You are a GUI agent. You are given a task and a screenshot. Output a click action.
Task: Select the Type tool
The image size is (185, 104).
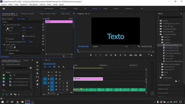(x=37, y=88)
